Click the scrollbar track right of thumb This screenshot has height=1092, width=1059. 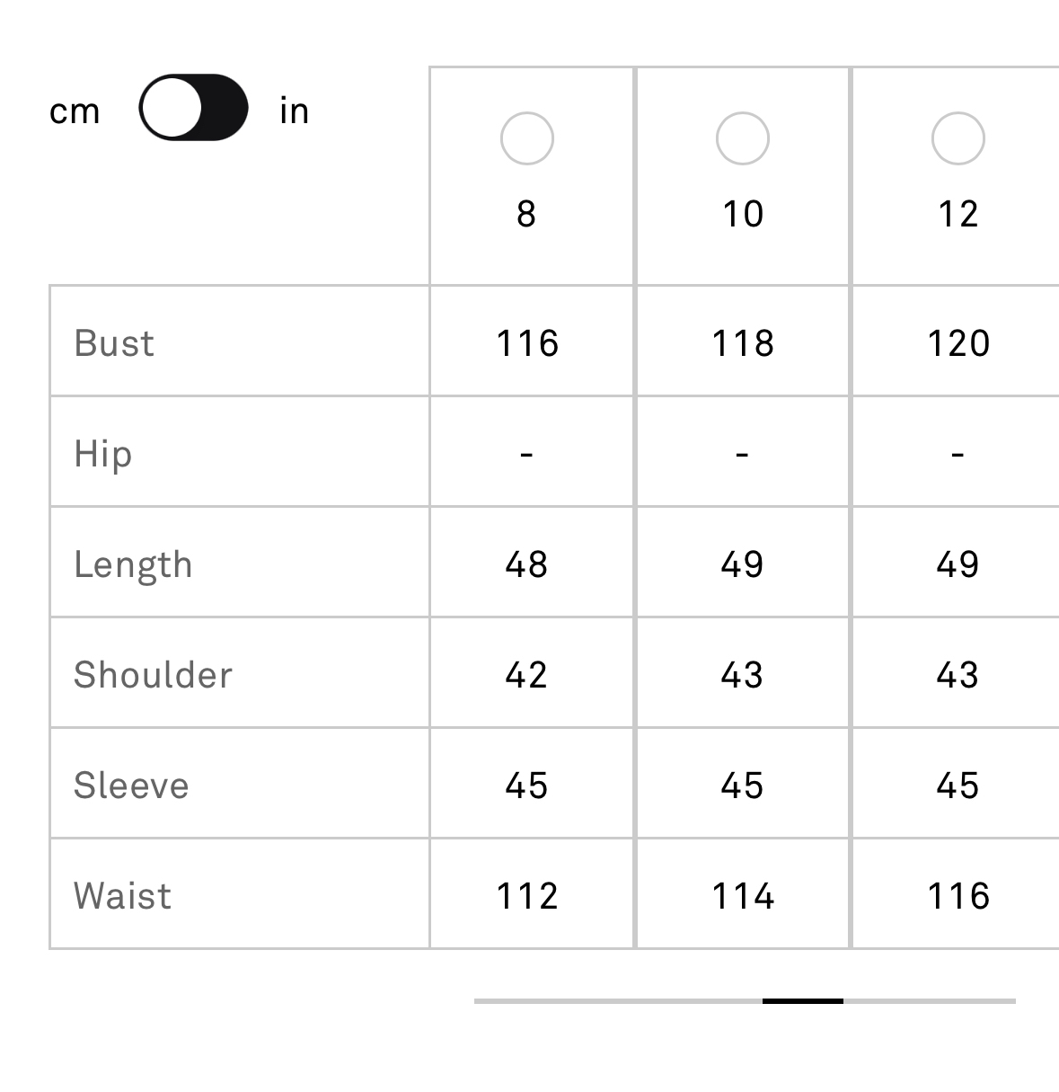pos(930,1000)
